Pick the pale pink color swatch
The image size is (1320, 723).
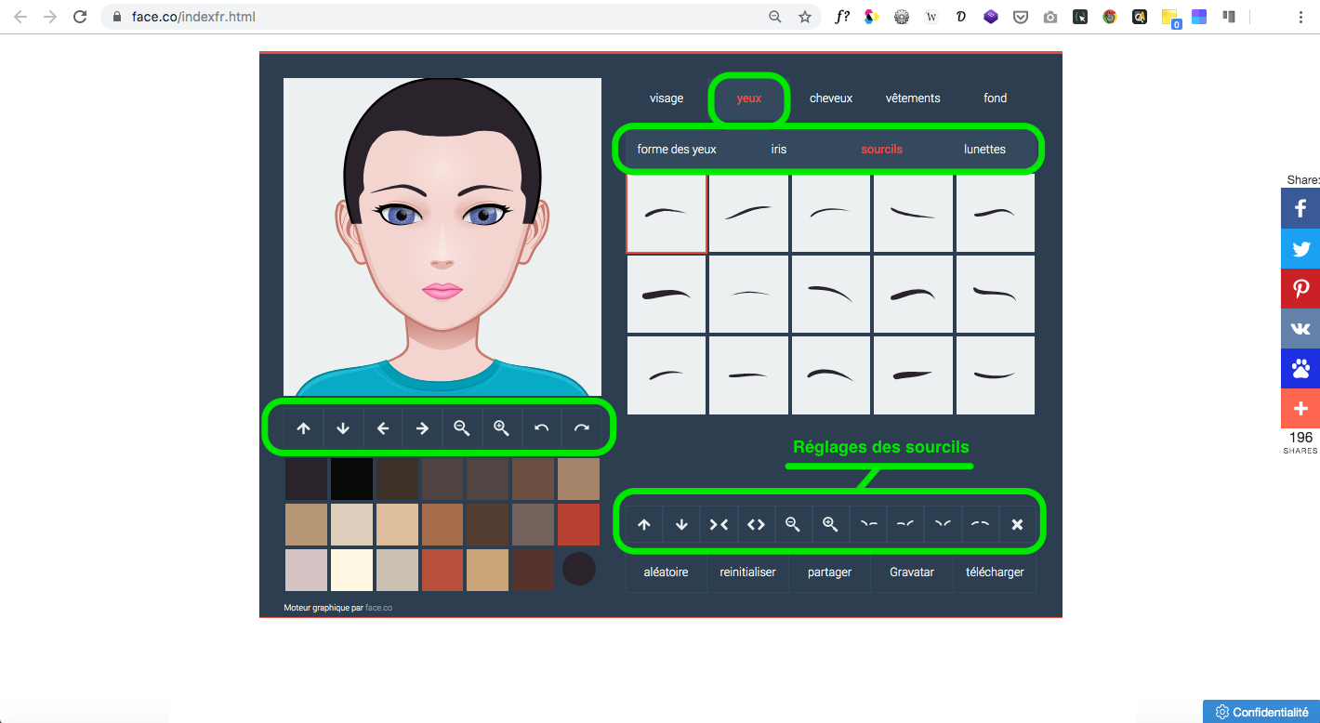pyautogui.click(x=307, y=570)
